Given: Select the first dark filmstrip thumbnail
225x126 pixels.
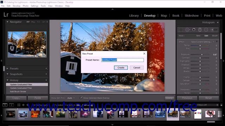Looking at the screenshot, I should pyautogui.click(x=11, y=114).
